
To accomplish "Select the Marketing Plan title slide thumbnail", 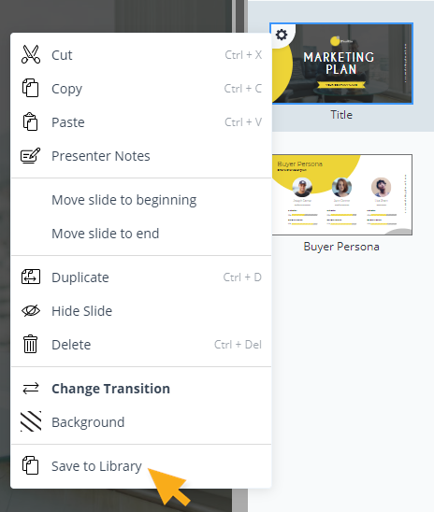I will pyautogui.click(x=341, y=64).
